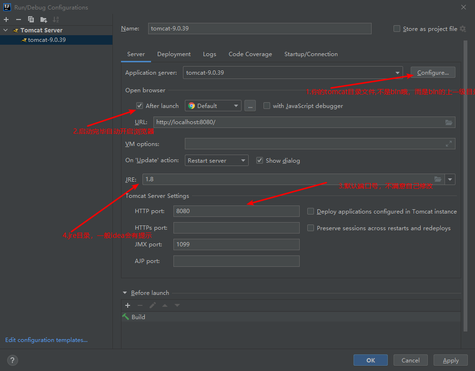Toggle Show dialog checkbox
This screenshot has width=475, height=371.
pyautogui.click(x=260, y=160)
